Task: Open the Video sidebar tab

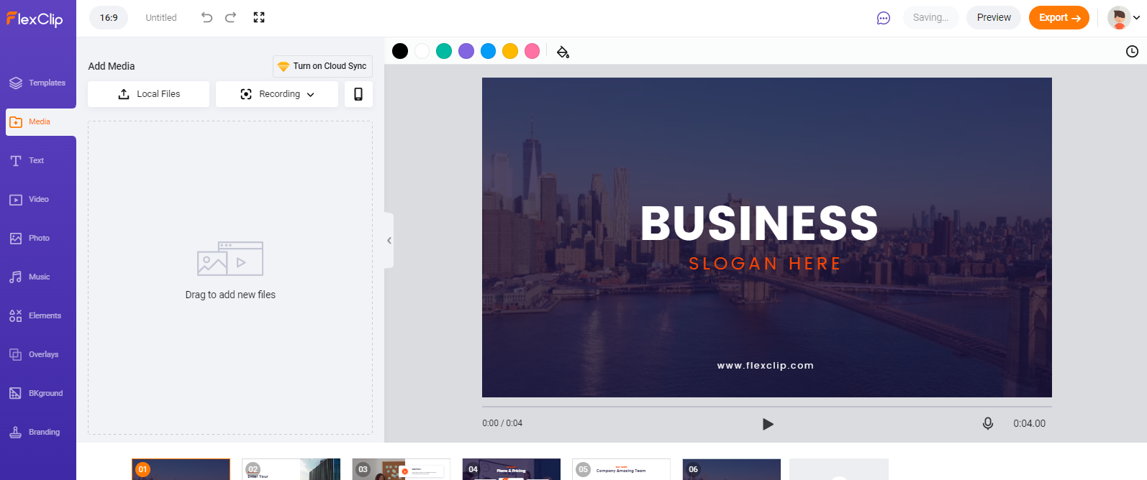Action: click(x=37, y=199)
